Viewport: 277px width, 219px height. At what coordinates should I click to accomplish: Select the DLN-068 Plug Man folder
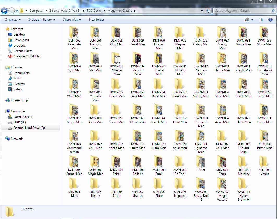[117, 36]
